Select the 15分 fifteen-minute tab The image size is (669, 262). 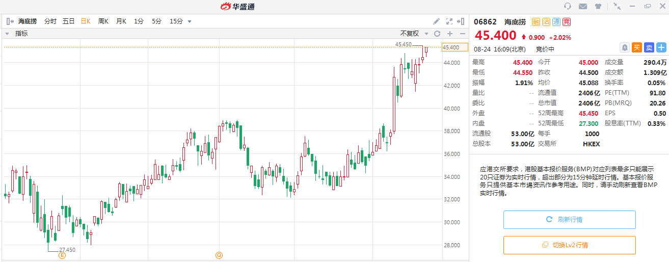point(176,21)
